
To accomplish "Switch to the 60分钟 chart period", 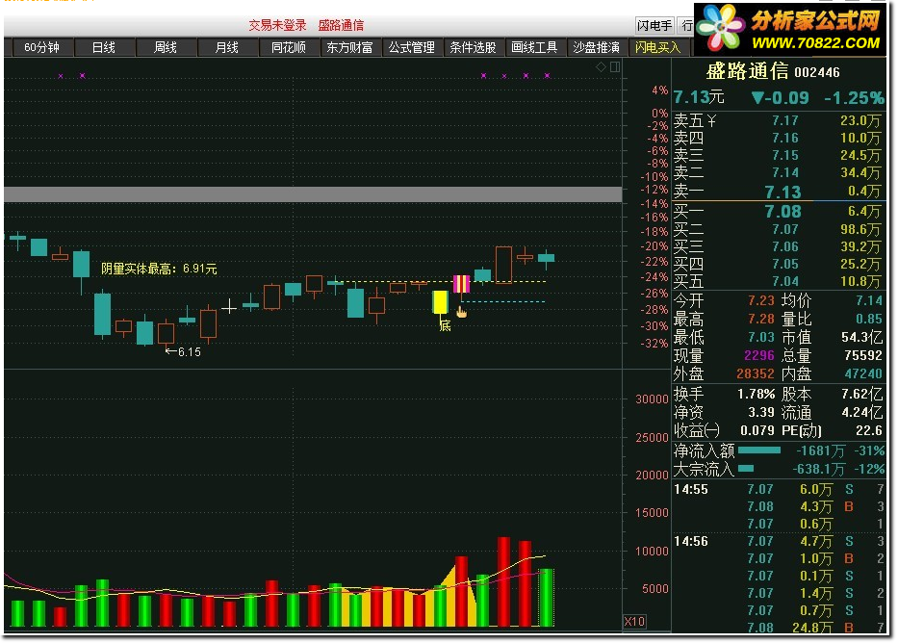I will pos(41,47).
